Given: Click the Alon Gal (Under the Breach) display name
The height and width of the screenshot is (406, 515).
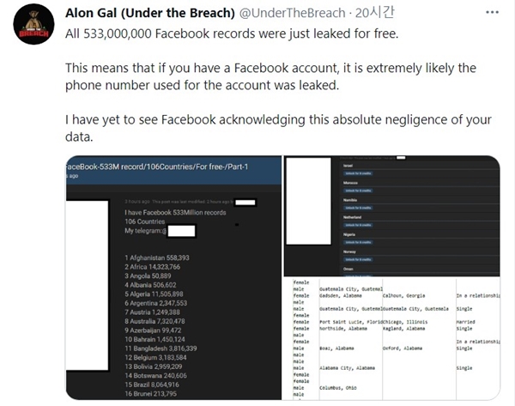Looking at the screenshot, I should 149,13.
